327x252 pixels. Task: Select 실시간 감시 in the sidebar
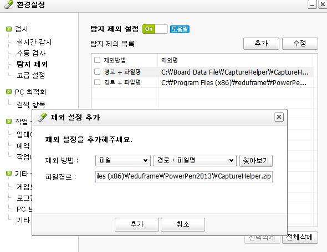coord(34,42)
